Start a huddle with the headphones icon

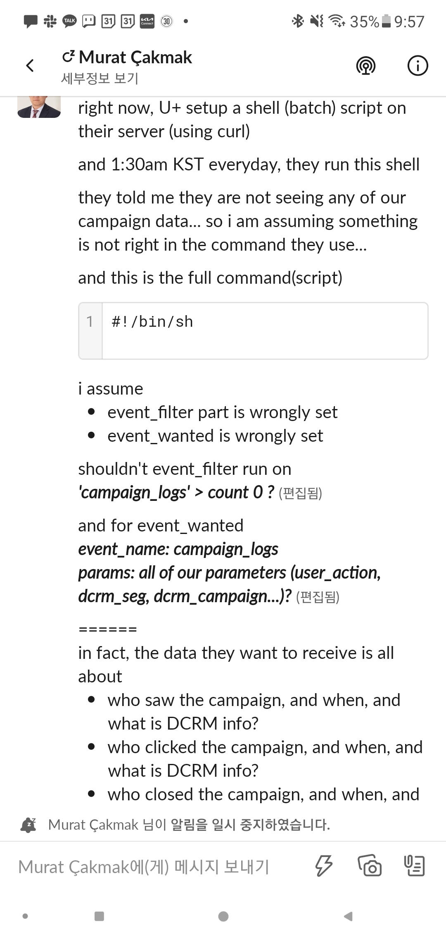365,66
